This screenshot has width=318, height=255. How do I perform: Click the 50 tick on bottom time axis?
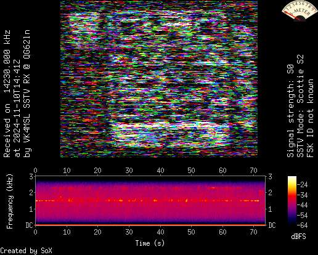(x=191, y=232)
